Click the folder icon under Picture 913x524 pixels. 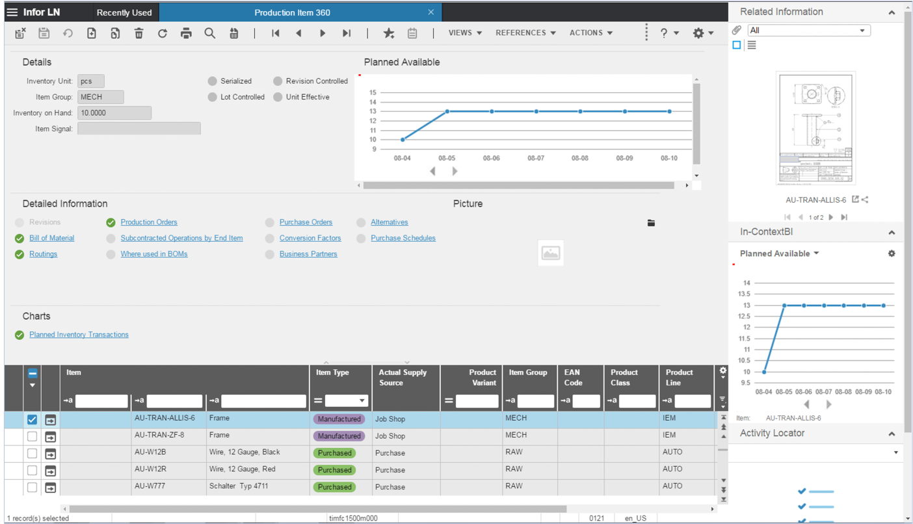[x=651, y=223]
